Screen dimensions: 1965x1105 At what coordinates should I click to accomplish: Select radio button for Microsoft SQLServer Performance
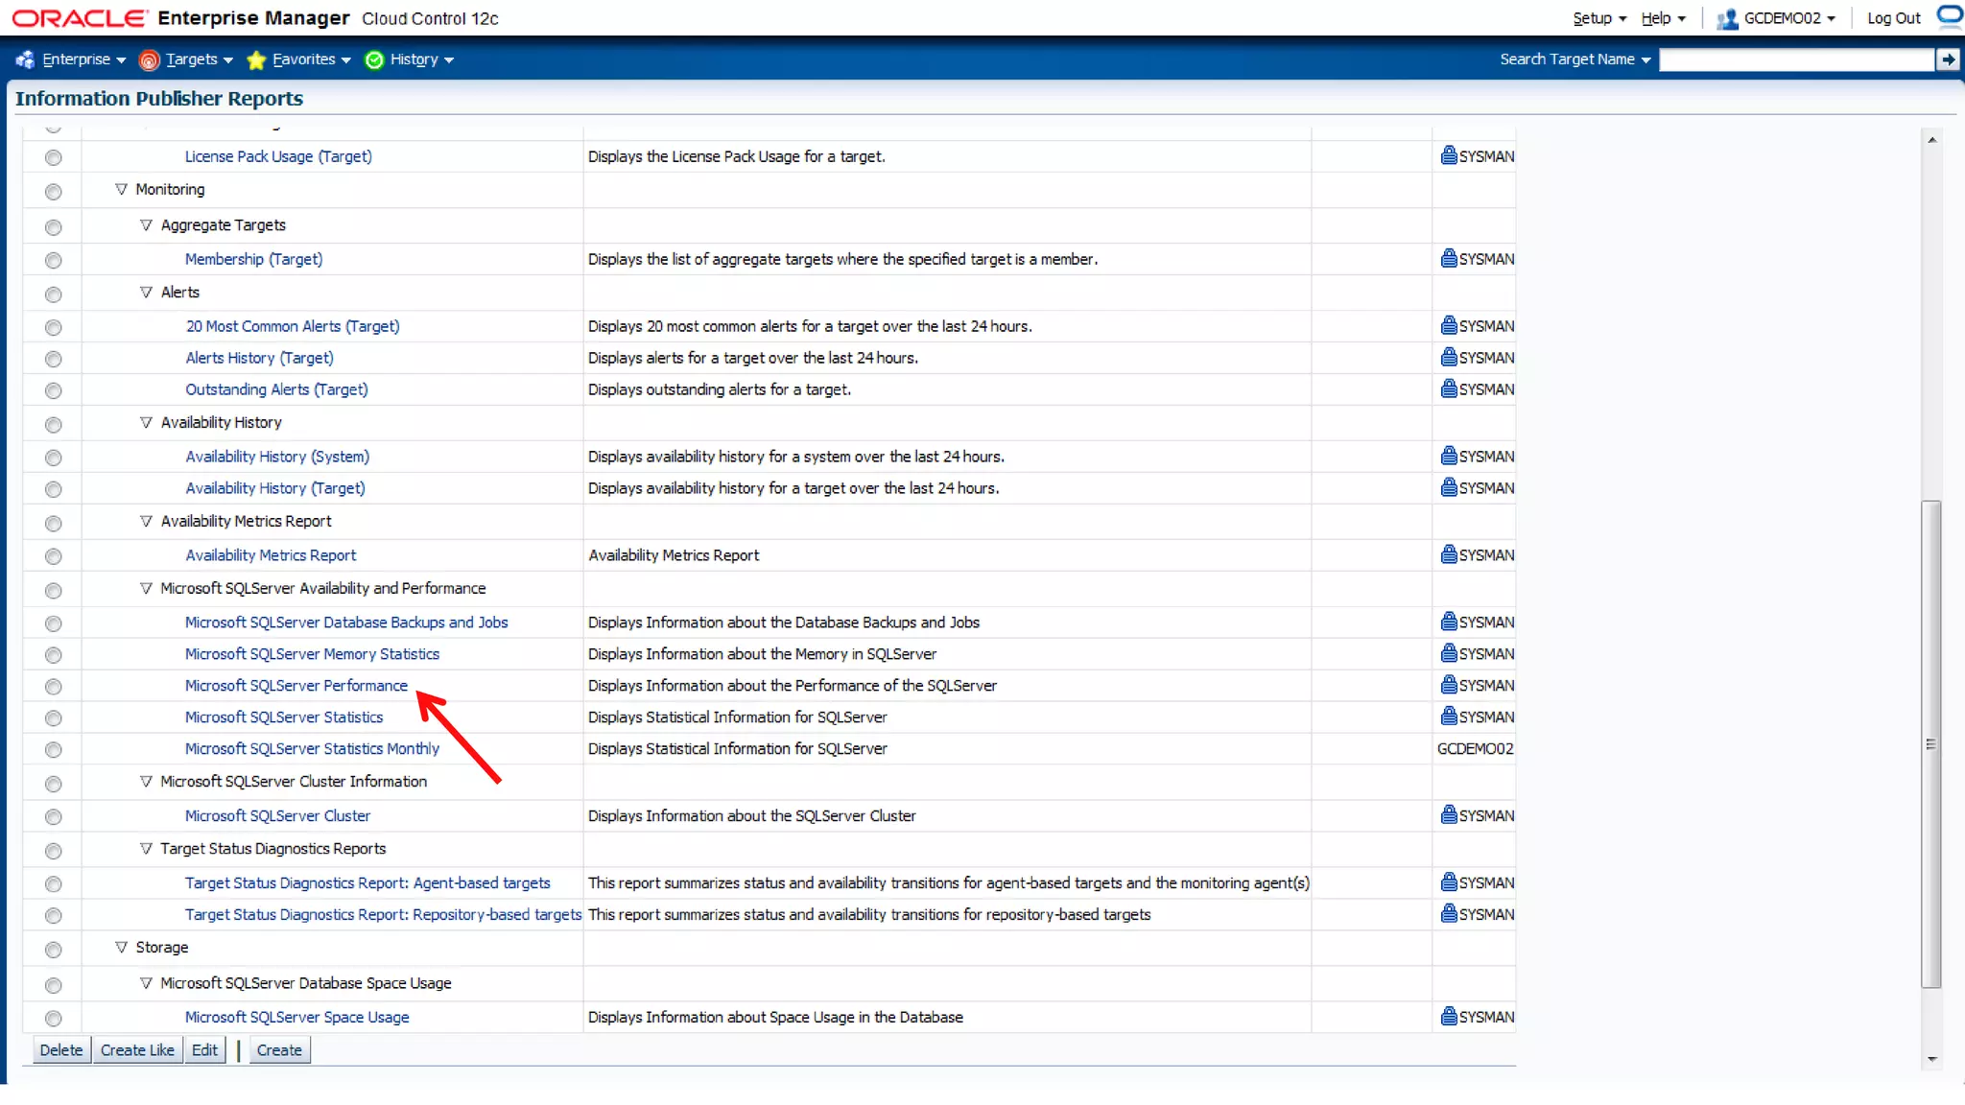(54, 687)
